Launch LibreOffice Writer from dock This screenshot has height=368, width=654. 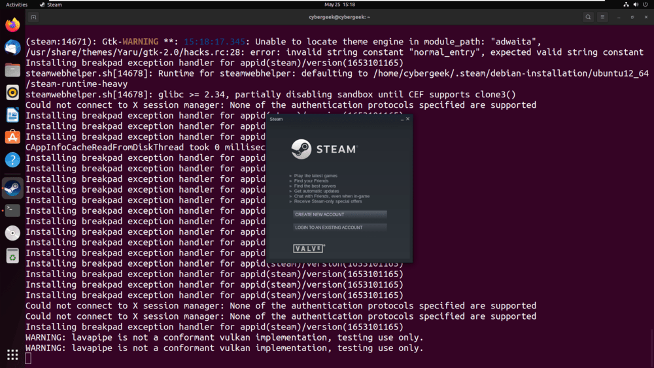click(12, 115)
